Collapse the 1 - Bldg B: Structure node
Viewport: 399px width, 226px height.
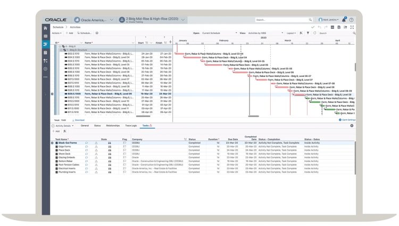tap(62, 50)
